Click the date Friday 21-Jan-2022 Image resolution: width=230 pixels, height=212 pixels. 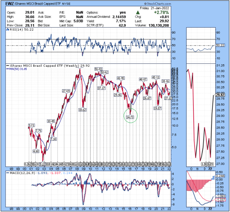point(154,8)
